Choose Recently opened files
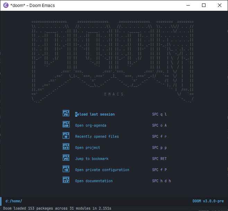 (x=97, y=137)
